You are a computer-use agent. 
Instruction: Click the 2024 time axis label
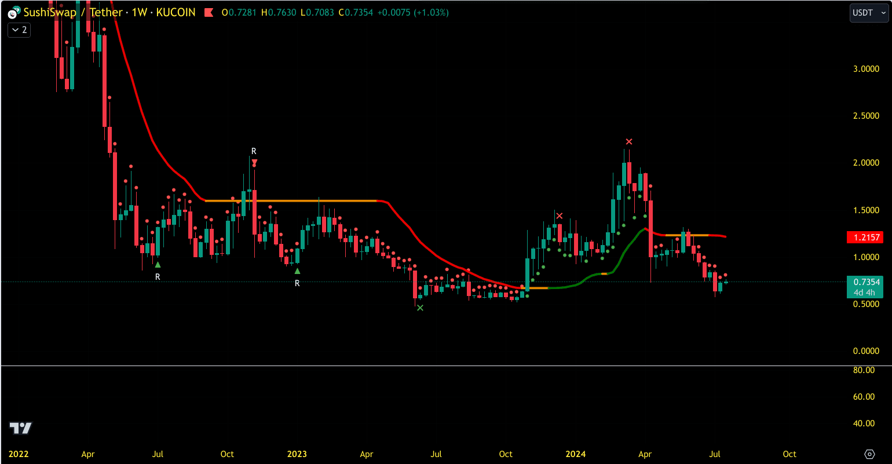pyautogui.click(x=576, y=454)
